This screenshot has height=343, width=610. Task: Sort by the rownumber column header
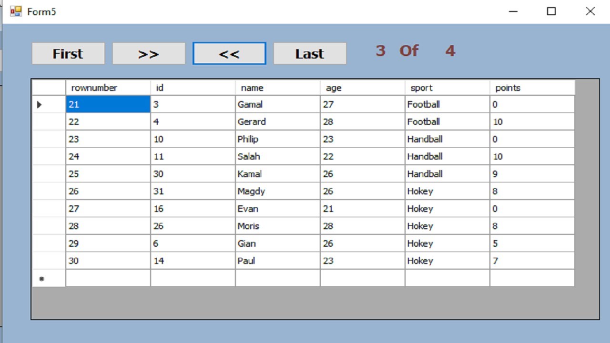[108, 88]
